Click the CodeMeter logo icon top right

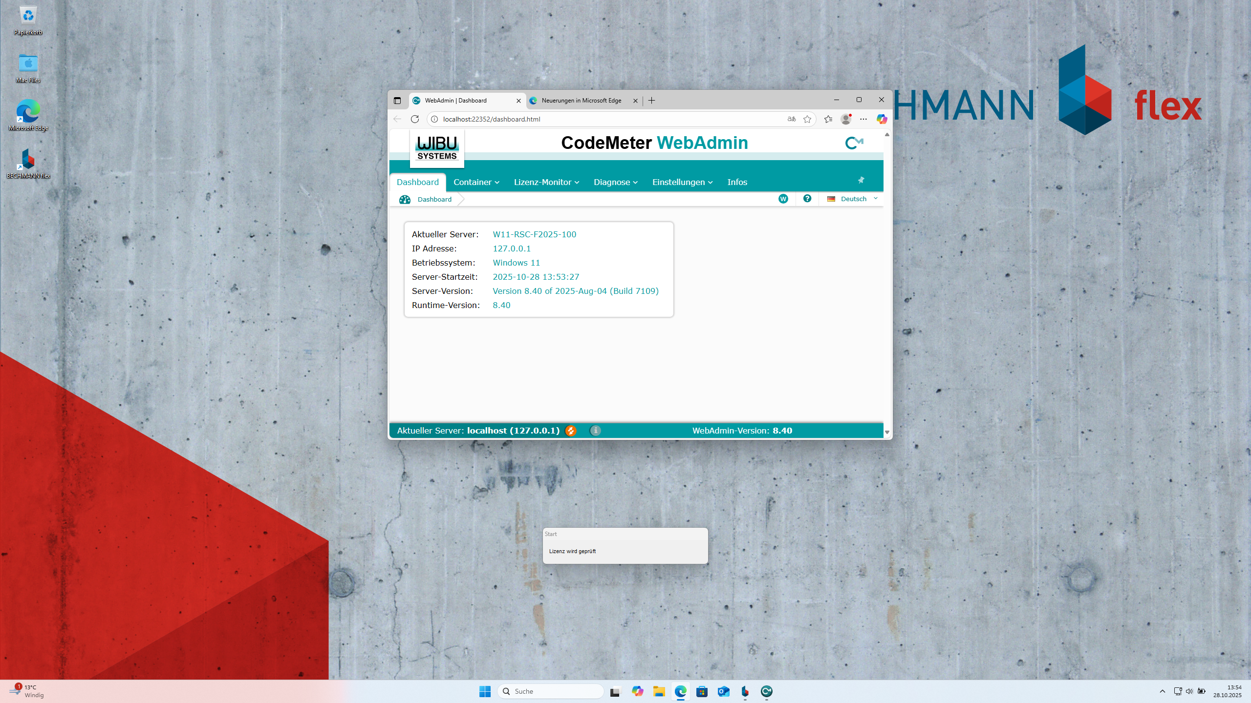[x=854, y=143]
